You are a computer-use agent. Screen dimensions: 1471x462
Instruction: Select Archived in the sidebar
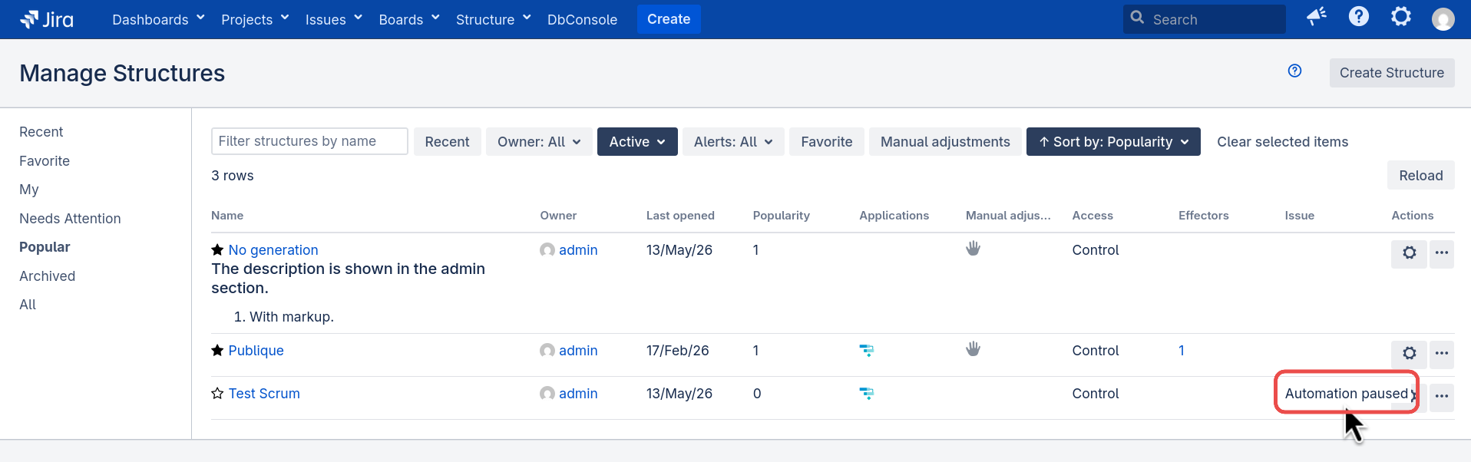tap(47, 276)
